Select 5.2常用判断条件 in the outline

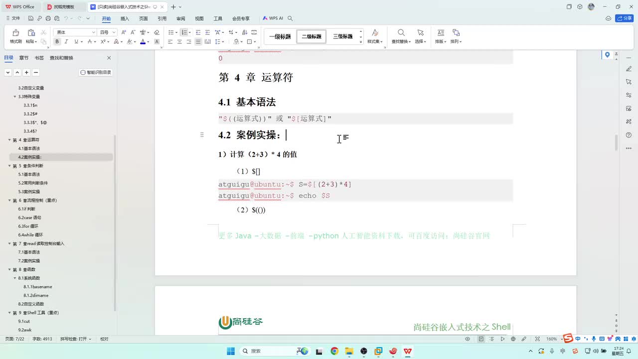pos(33,183)
